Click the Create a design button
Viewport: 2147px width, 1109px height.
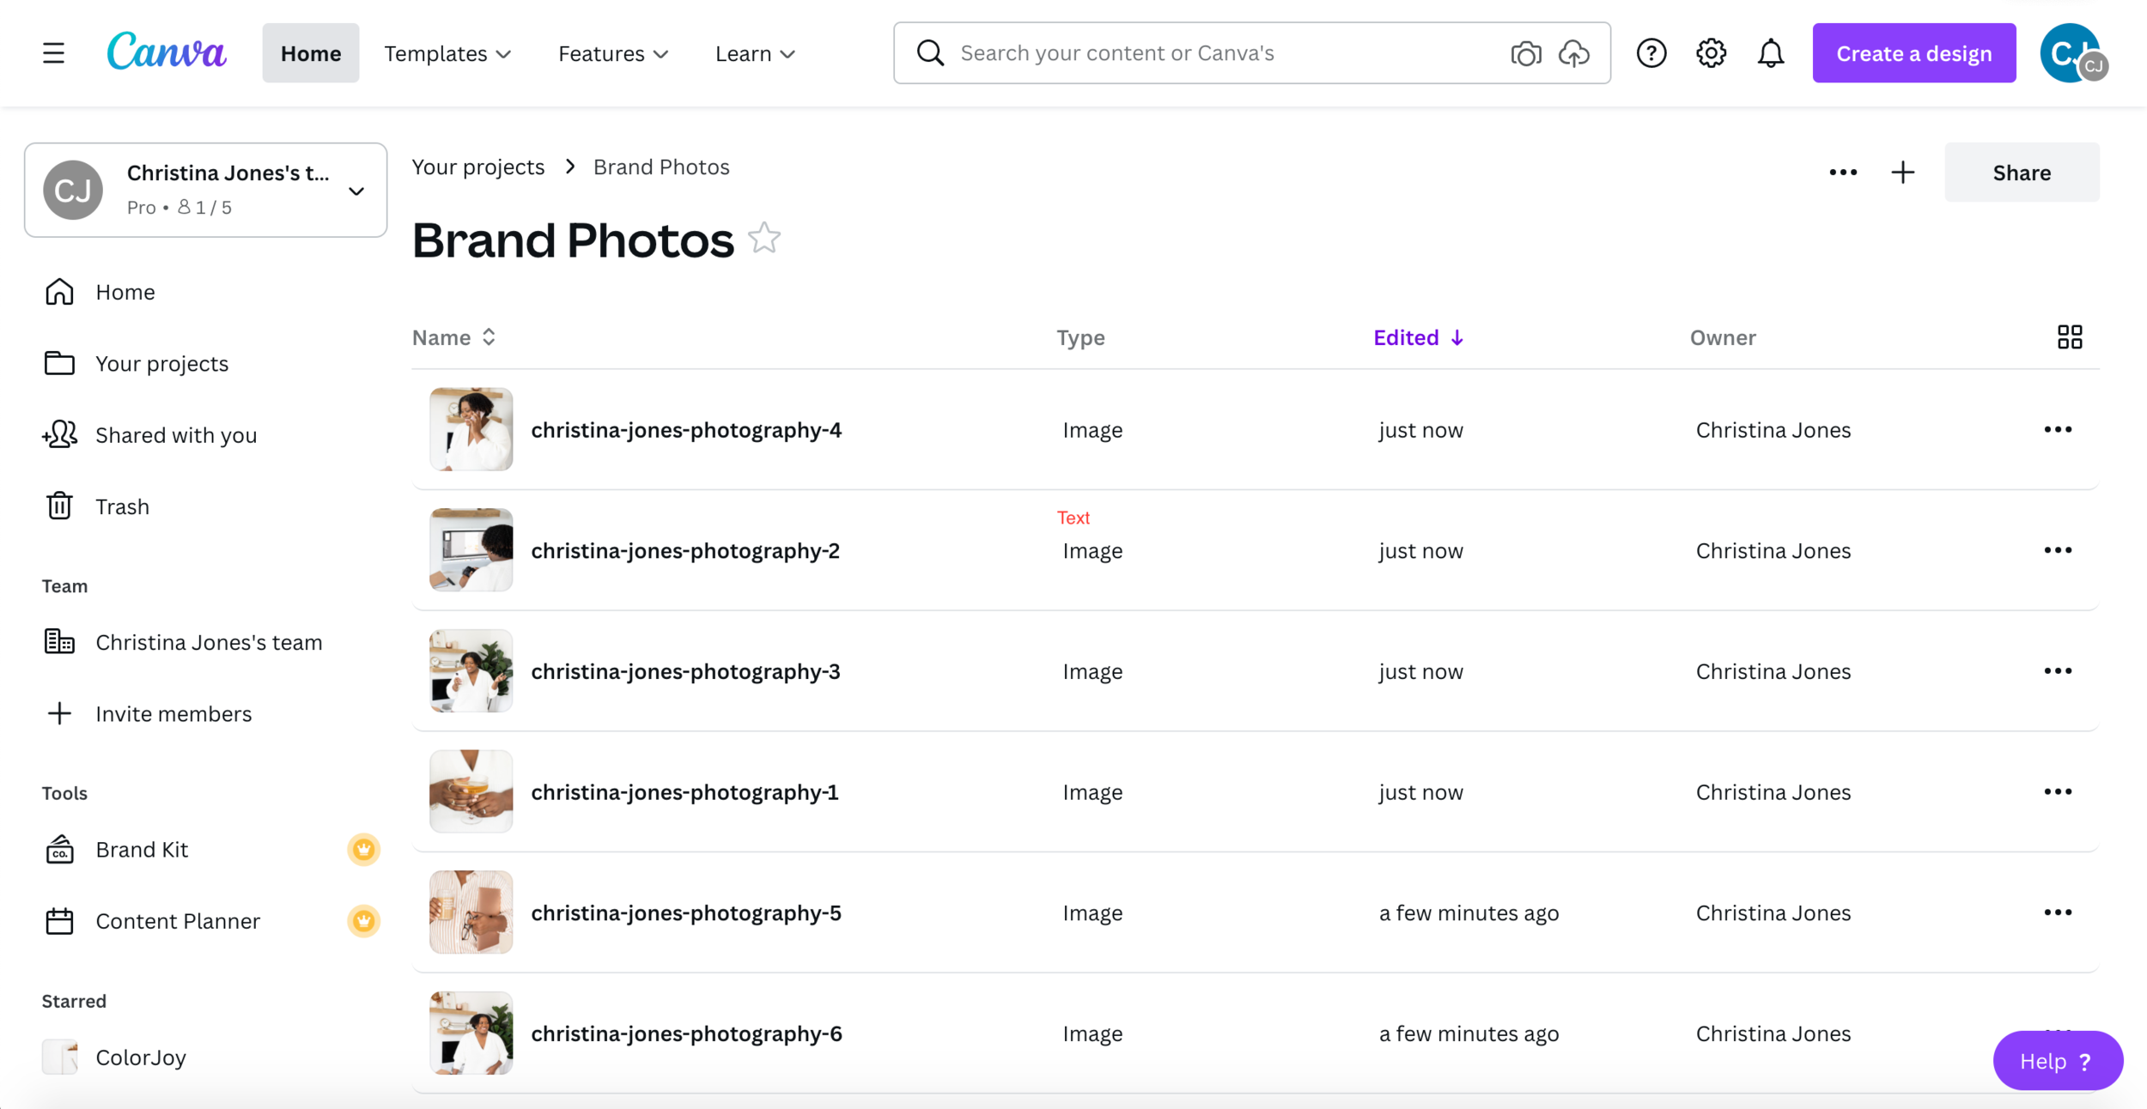click(1913, 53)
